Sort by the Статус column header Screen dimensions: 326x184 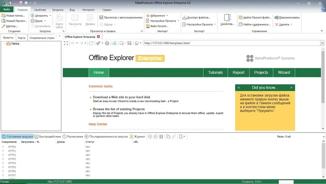(x=90, y=142)
